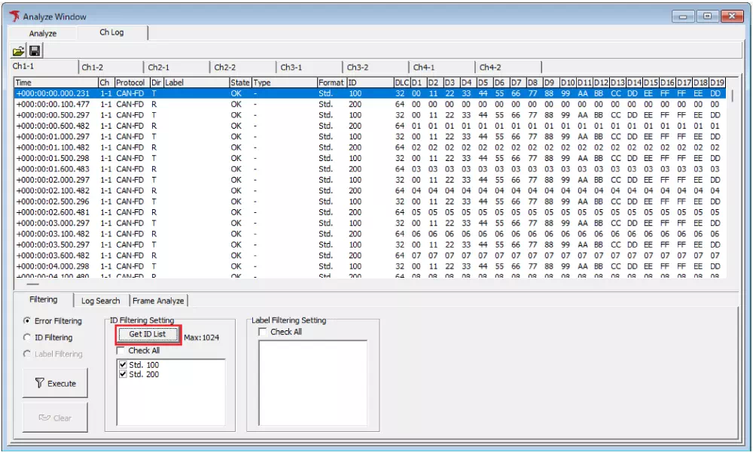
Task: Click the eraser icon on the Clear button
Action: click(45, 418)
